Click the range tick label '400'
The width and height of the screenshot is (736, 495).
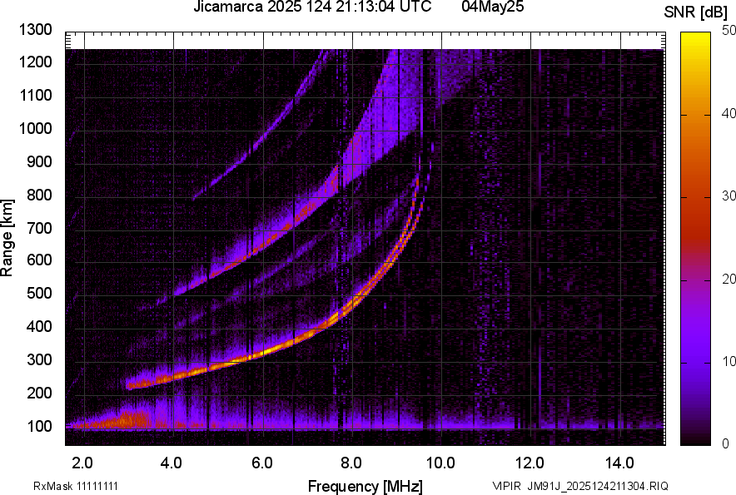[x=39, y=327]
